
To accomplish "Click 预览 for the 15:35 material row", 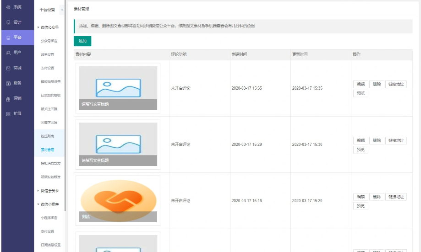I will click(361, 93).
